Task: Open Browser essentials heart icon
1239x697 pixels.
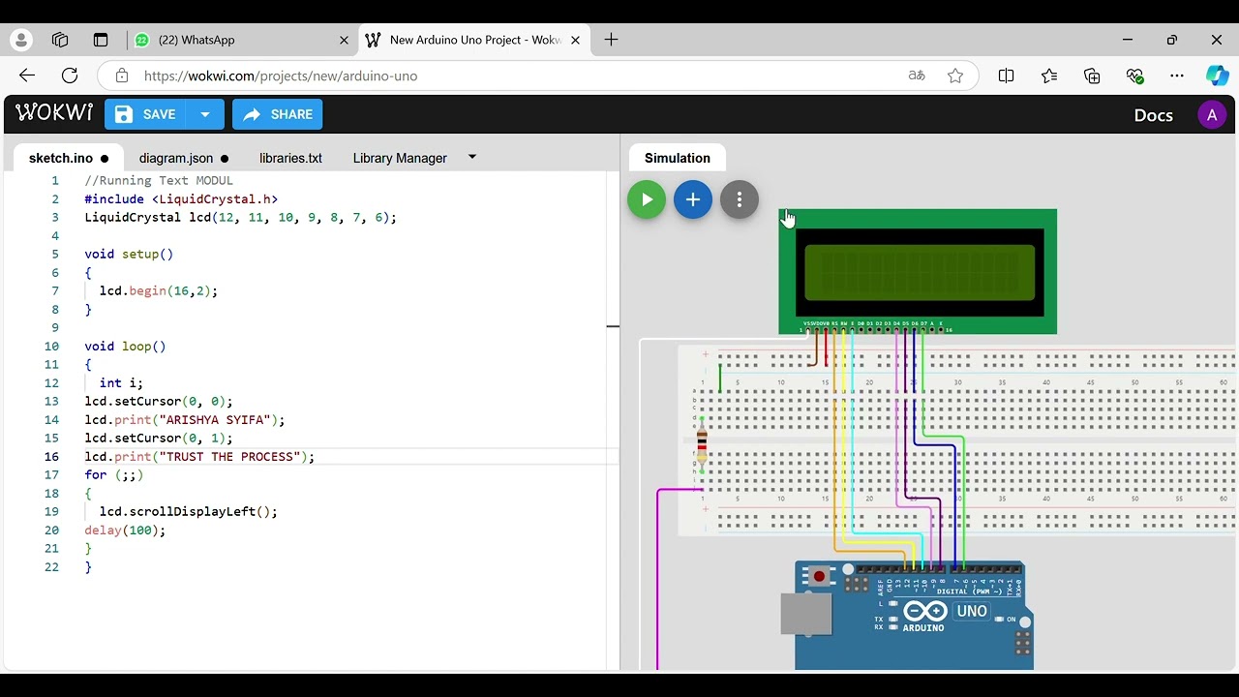Action: point(1135,76)
